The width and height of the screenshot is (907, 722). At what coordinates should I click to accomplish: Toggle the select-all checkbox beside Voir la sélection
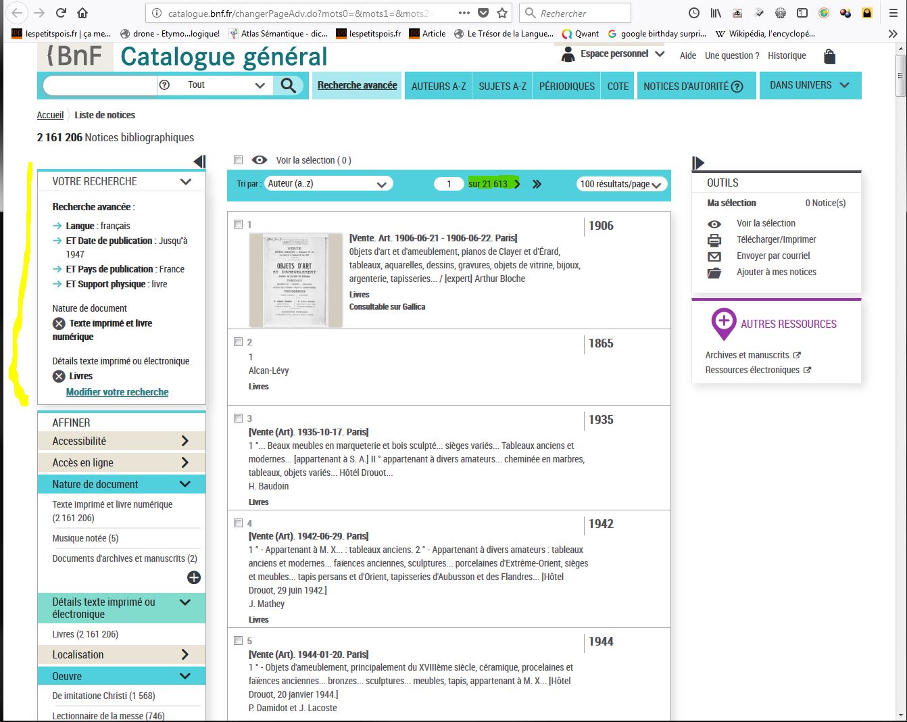tap(238, 160)
